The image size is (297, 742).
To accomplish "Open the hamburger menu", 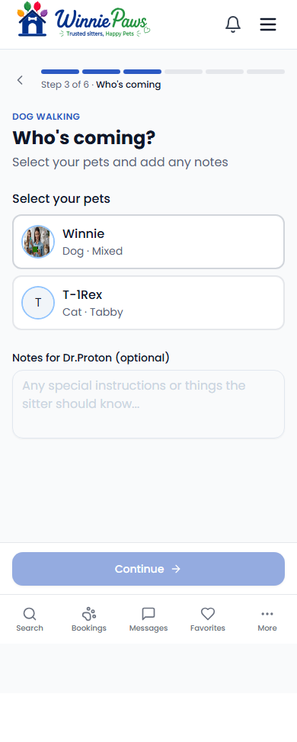I will [267, 24].
